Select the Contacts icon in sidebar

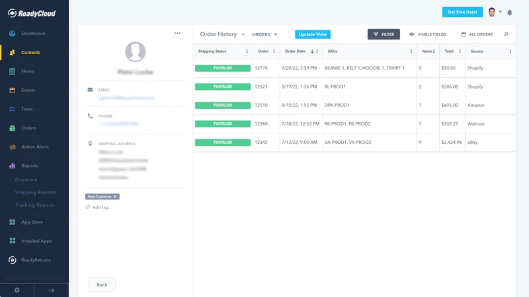coord(12,53)
